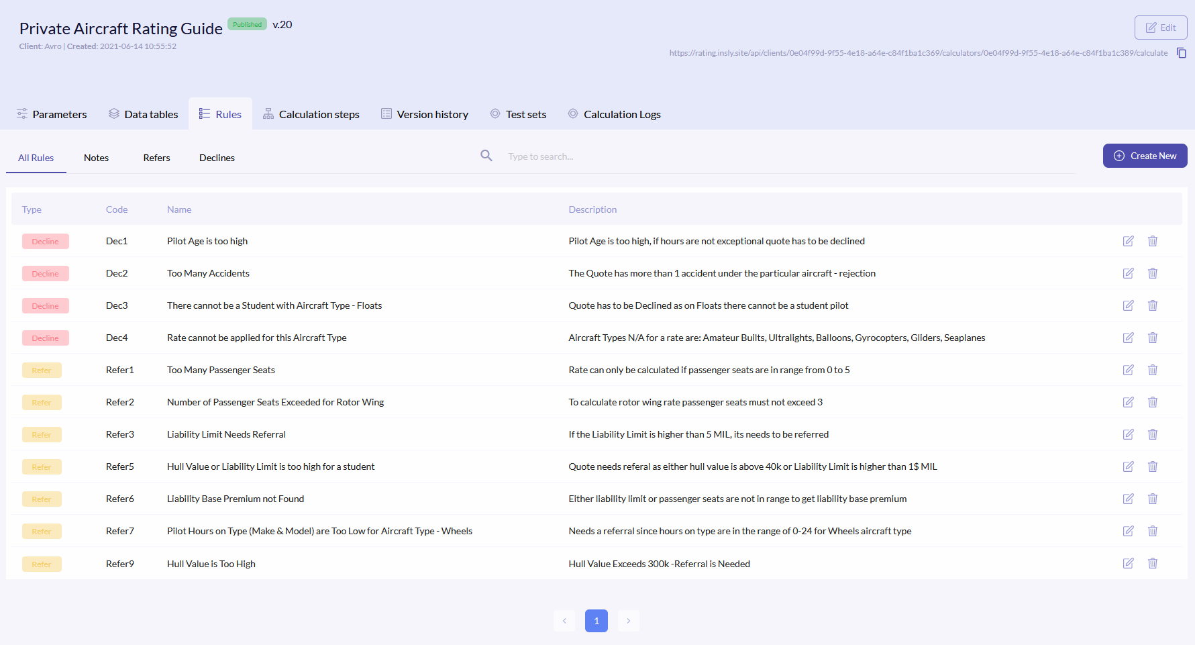Image resolution: width=1195 pixels, height=645 pixels.
Task: Show only Refers rules
Action: coord(156,158)
